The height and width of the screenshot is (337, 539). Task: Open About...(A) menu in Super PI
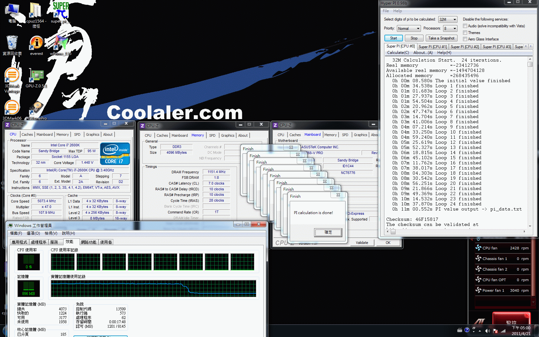click(x=423, y=53)
